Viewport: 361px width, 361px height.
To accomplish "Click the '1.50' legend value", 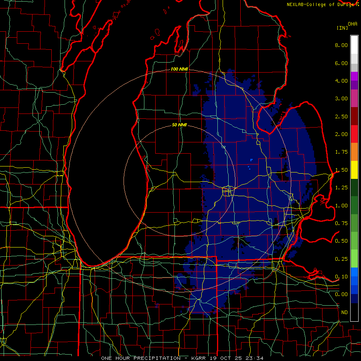I will point(341,170).
